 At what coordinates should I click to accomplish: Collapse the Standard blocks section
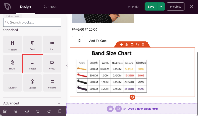(x=59, y=30)
